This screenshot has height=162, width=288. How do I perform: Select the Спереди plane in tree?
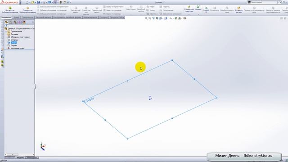tap(13, 40)
